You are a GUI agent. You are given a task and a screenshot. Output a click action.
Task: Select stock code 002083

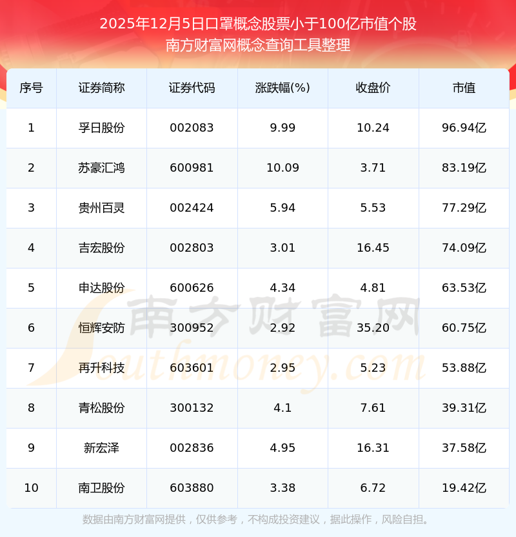192,128
